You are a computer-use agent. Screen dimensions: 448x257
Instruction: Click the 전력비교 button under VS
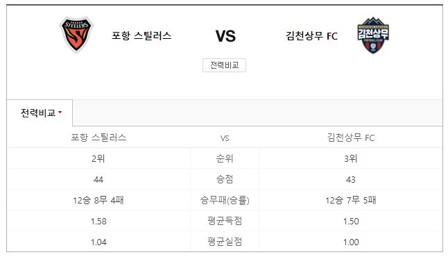click(x=224, y=65)
